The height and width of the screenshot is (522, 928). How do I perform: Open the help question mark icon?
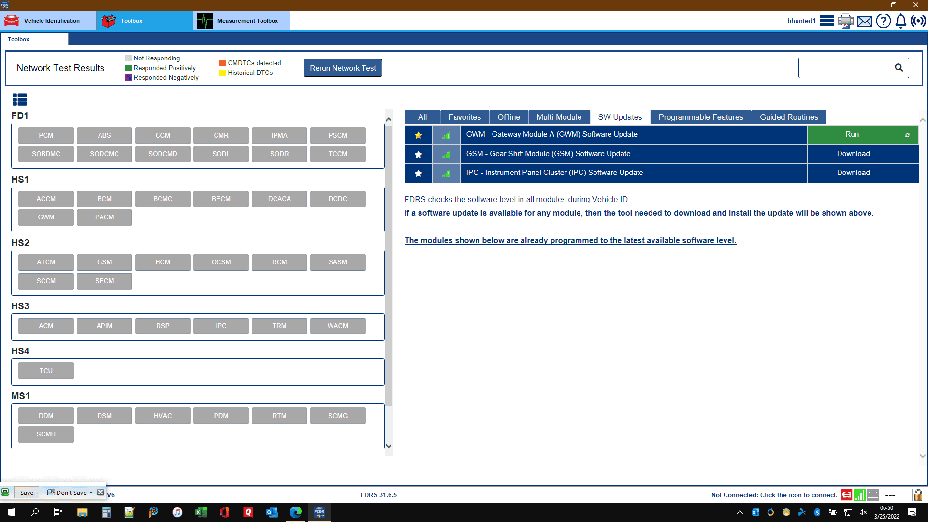(884, 21)
